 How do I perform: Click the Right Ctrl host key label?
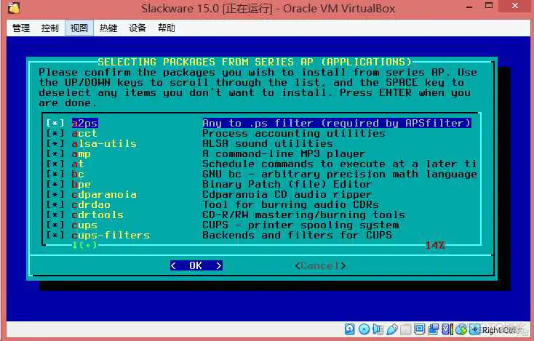(x=500, y=330)
